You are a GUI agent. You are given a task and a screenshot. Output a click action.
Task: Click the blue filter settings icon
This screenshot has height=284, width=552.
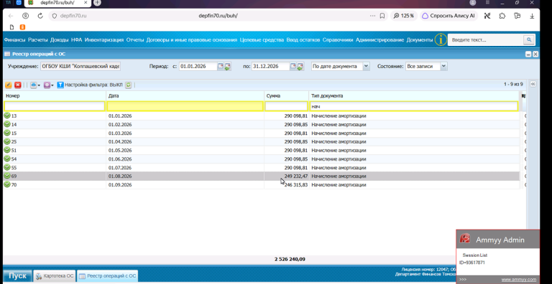tap(60, 85)
